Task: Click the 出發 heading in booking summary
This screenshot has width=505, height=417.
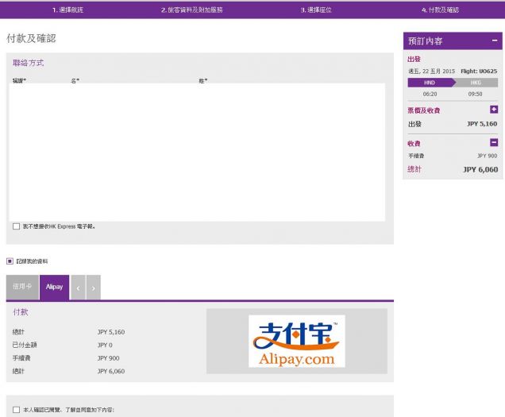Action: point(414,60)
